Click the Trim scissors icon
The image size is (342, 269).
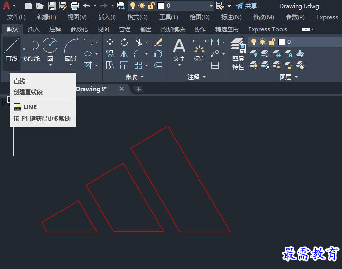[x=138, y=42]
